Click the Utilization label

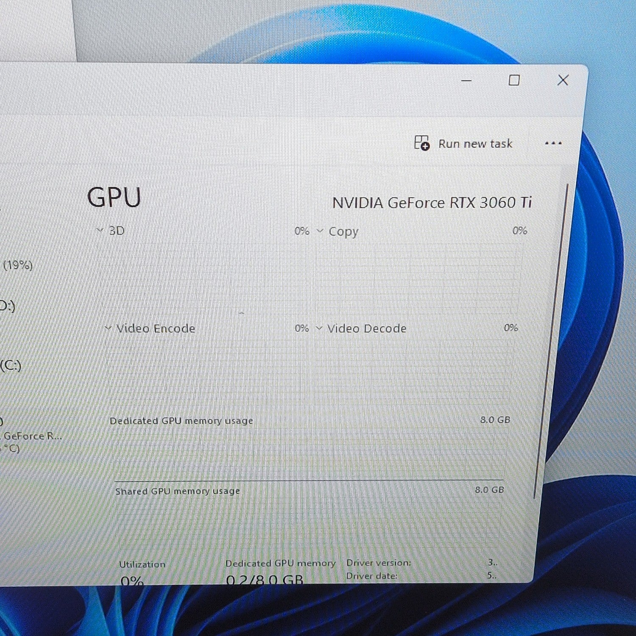point(142,564)
